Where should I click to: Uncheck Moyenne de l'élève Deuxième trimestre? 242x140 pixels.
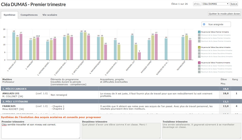199,47
